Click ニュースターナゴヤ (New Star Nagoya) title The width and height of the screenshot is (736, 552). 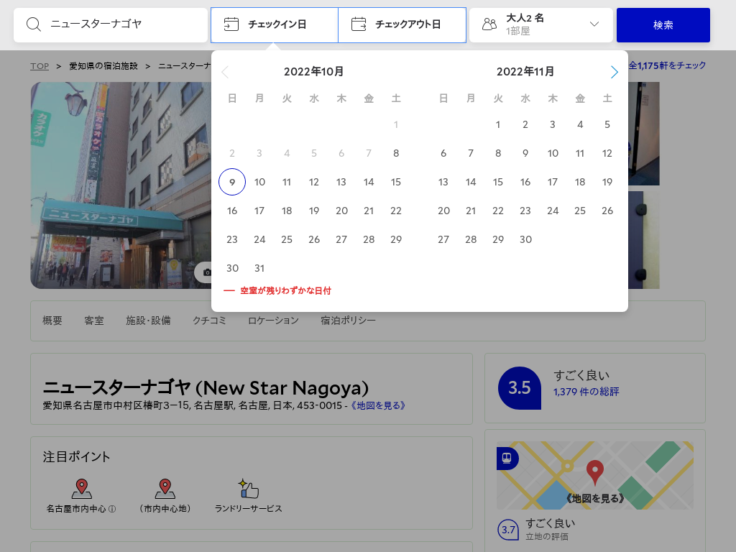[x=206, y=388]
